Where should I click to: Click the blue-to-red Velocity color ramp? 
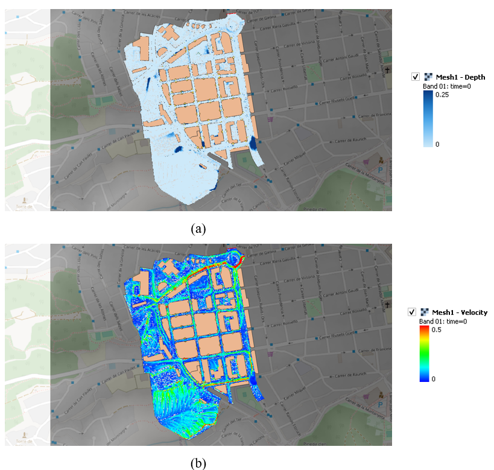[x=424, y=353]
